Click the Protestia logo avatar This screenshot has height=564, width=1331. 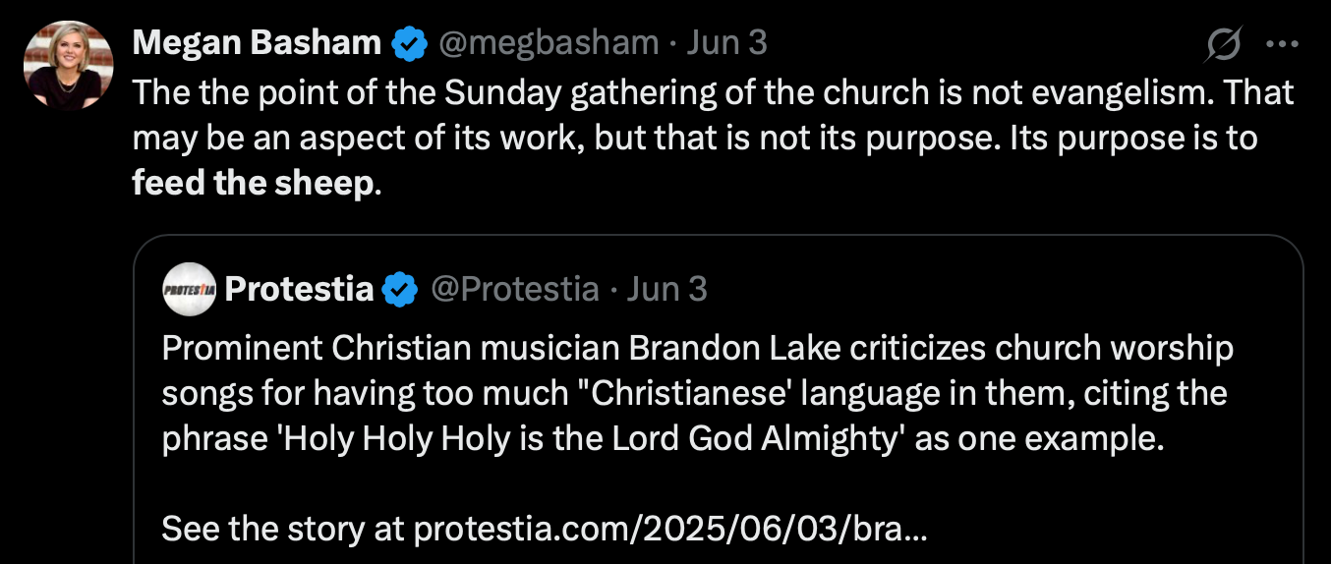pos(189,289)
